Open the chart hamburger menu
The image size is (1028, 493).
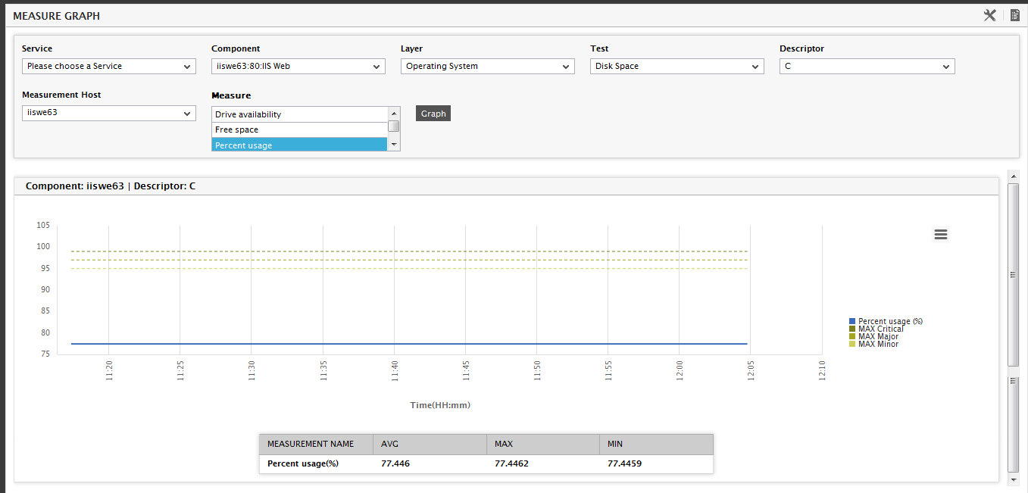click(941, 234)
